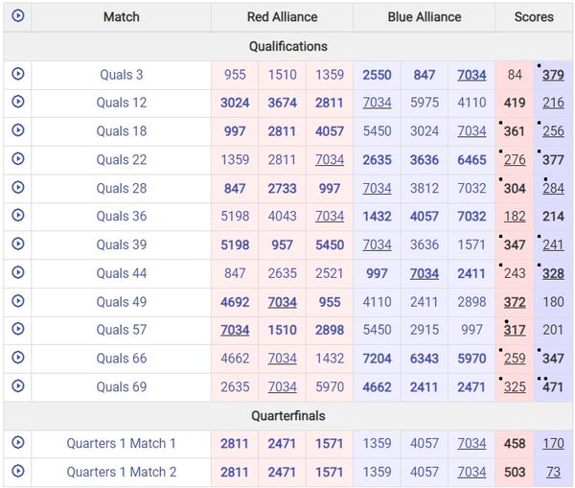
Task: Click blue score 471 in Quals 69
Action: point(553,387)
